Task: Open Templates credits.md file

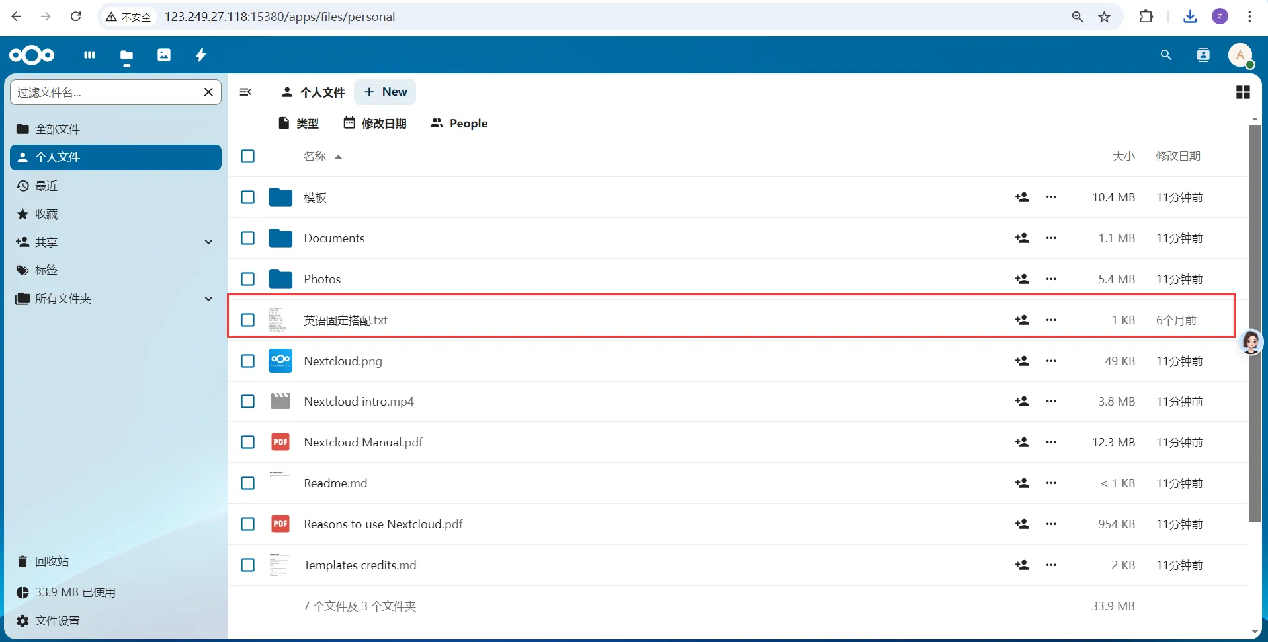Action: [x=360, y=565]
